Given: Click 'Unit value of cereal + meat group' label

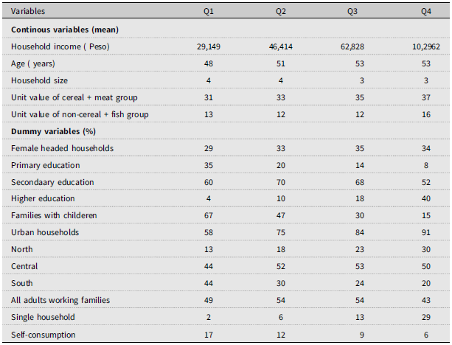Looking at the screenshot, I should click(73, 97).
